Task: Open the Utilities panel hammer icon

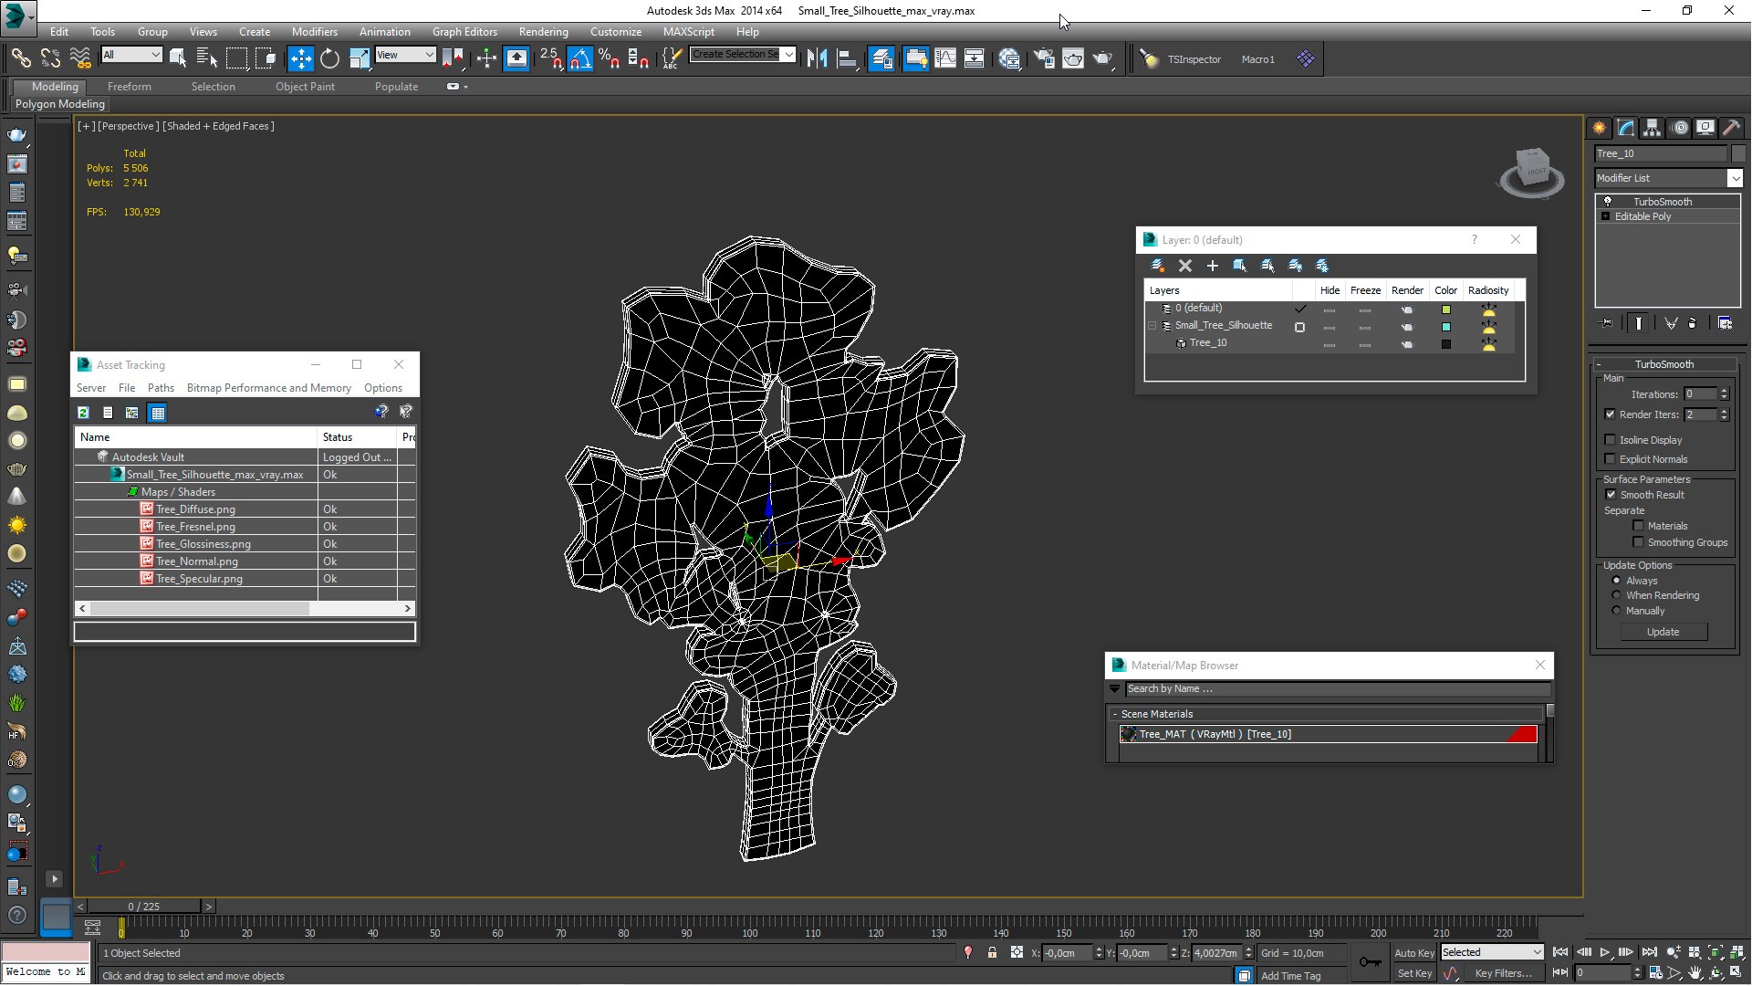Action: tap(1731, 128)
